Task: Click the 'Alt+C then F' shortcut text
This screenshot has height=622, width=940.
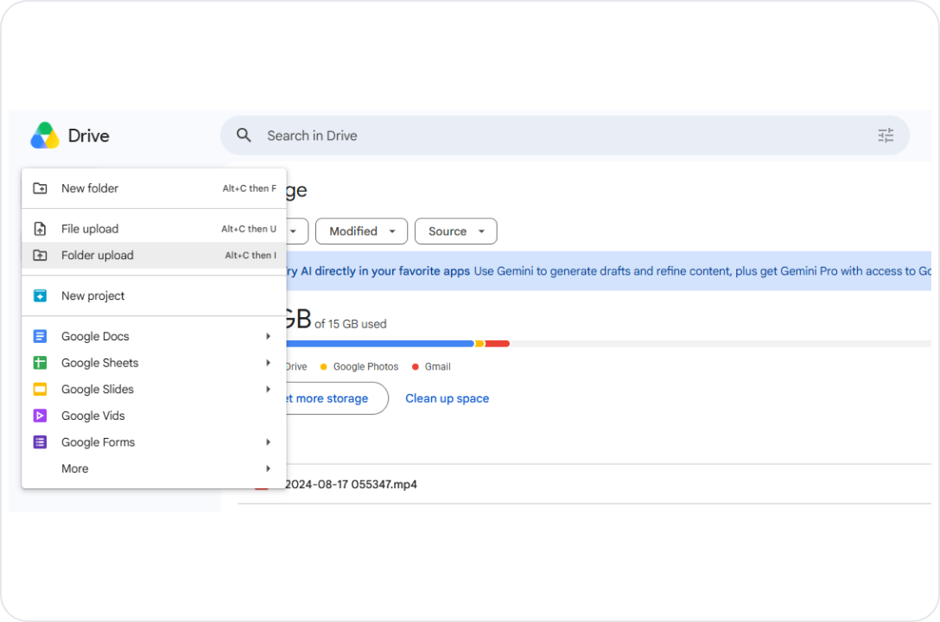Action: coord(250,188)
